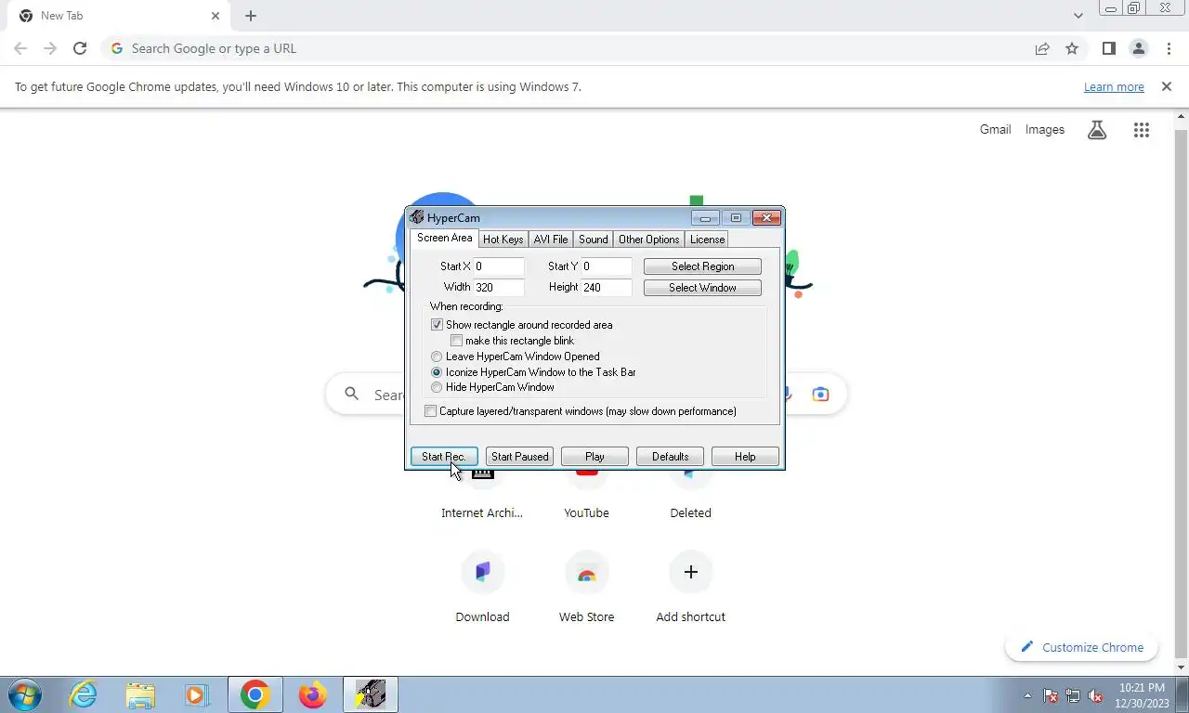Screen dimensions: 1189x713
Task: Open HyperCam Help
Action: pos(745,456)
